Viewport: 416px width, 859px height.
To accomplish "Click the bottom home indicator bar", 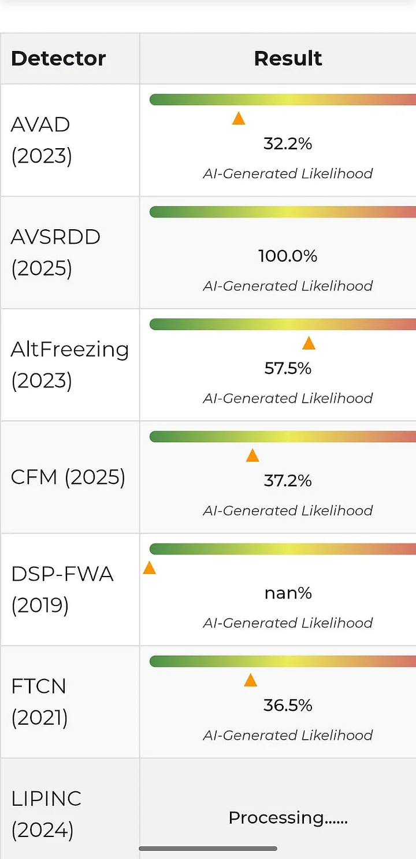I will click(208, 849).
